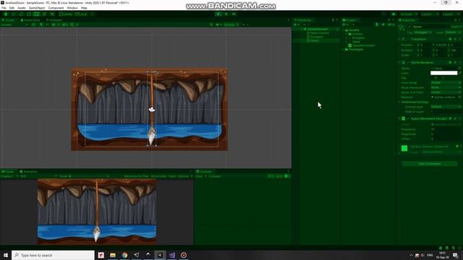Toggle Spear active checkbox in Inspector
Image resolution: width=463 pixels, height=260 pixels.
410,27
